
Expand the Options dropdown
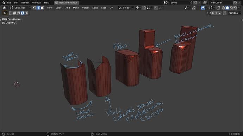235,13
